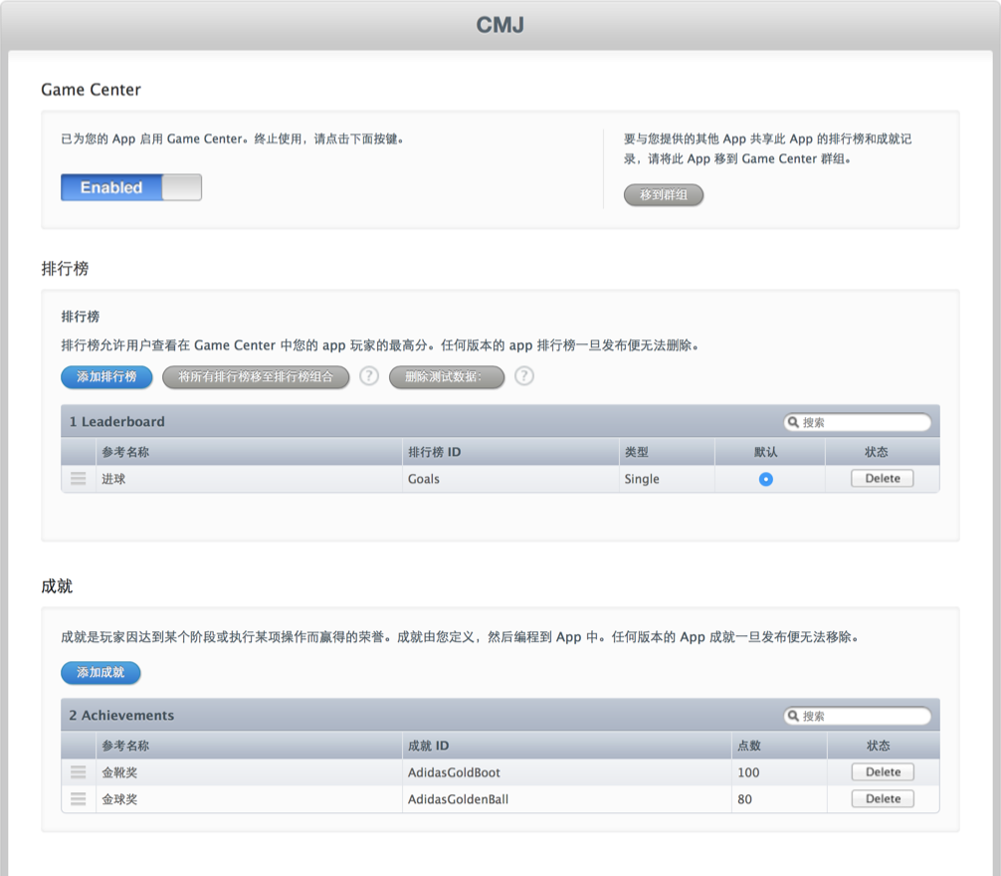Image resolution: width=1001 pixels, height=876 pixels.
Task: Click the drag handle beside 金靴奖
Action: (x=79, y=771)
